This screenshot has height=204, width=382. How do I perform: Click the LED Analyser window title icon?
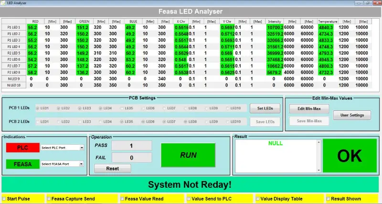[x=4, y=3]
